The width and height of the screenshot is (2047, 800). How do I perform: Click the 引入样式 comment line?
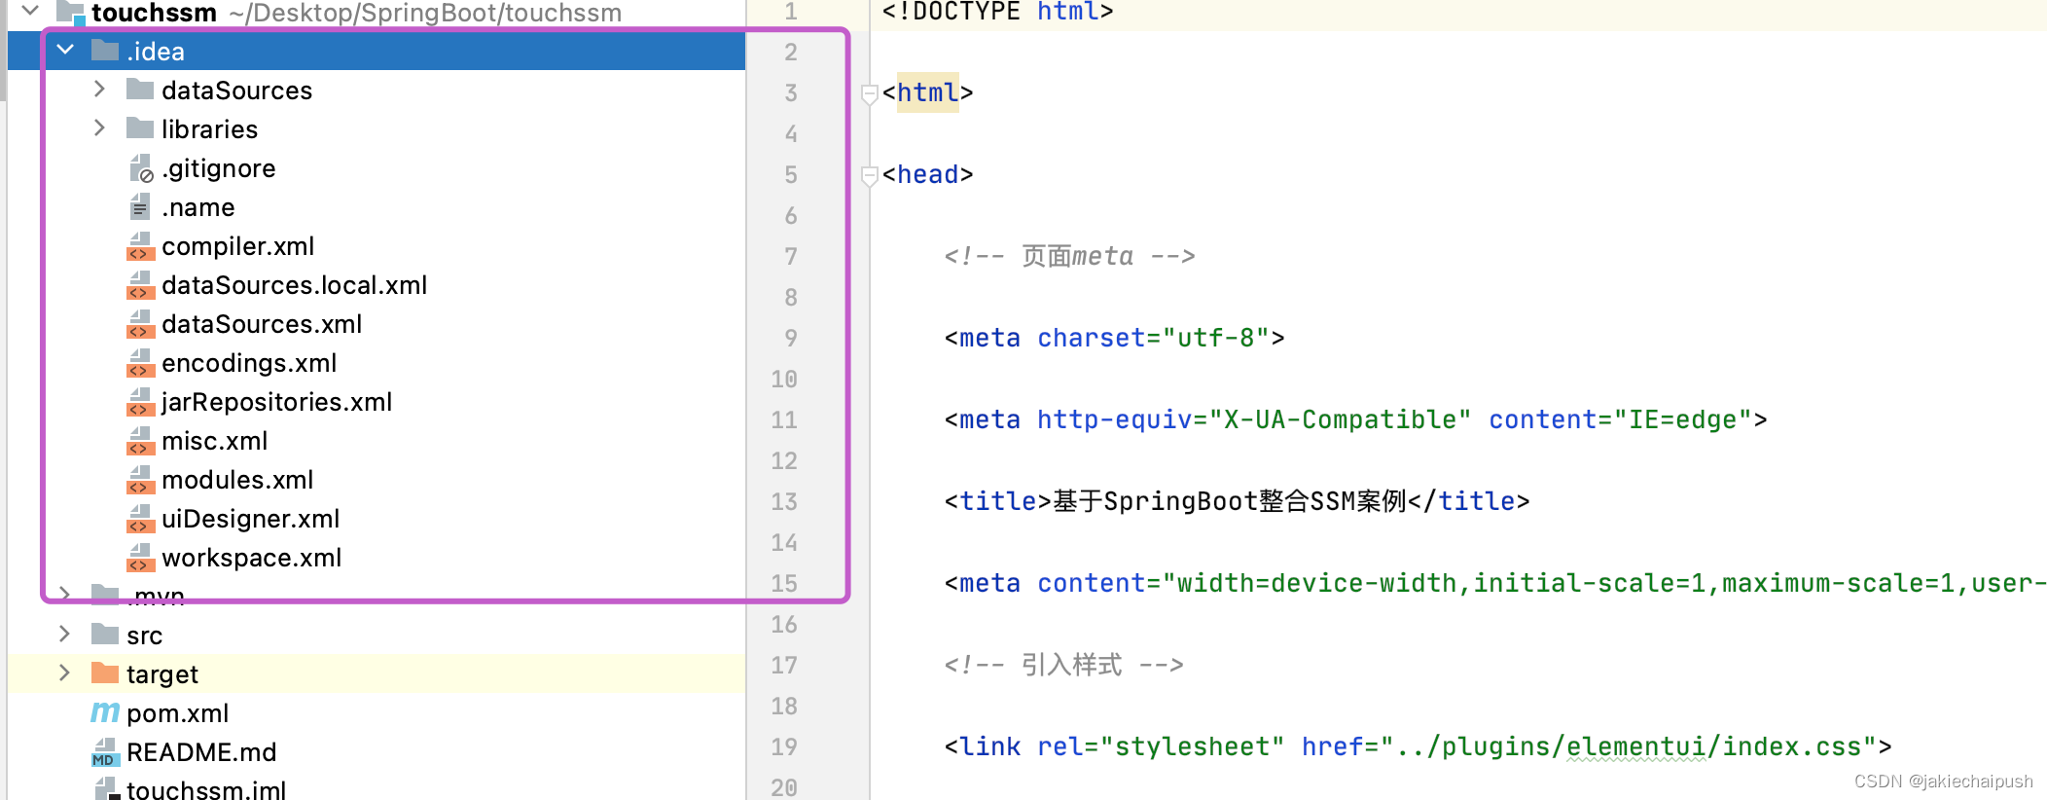click(1063, 666)
